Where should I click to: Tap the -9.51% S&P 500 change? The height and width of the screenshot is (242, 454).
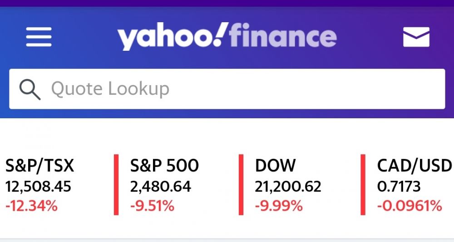click(152, 206)
